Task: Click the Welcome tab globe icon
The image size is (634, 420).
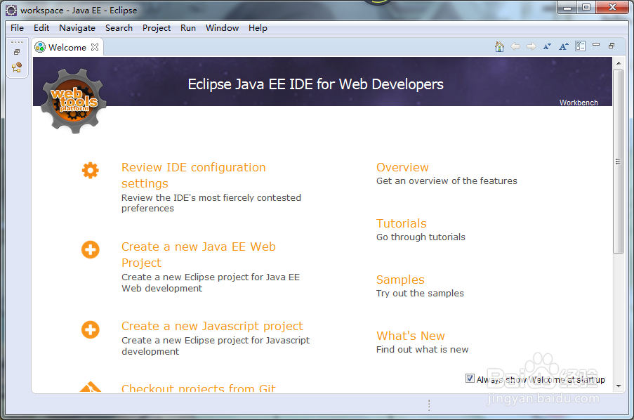Action: click(39, 47)
